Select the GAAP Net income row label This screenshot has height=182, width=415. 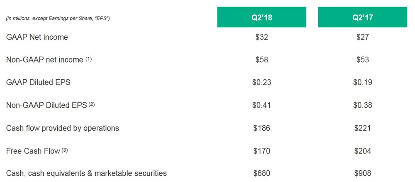click(37, 37)
